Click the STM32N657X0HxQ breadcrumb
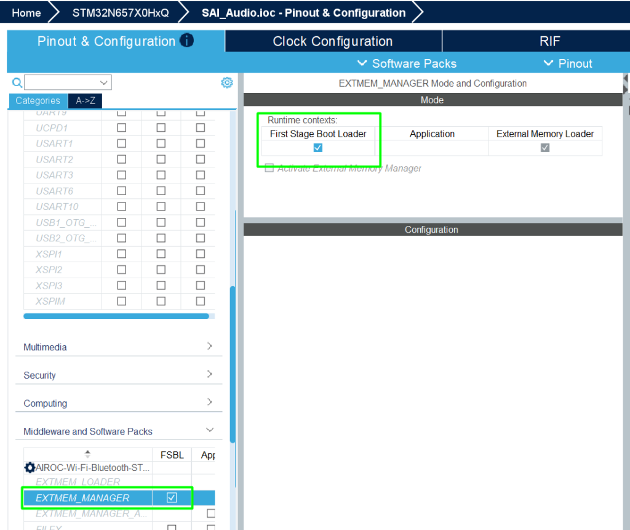The height and width of the screenshot is (530, 630). [121, 12]
